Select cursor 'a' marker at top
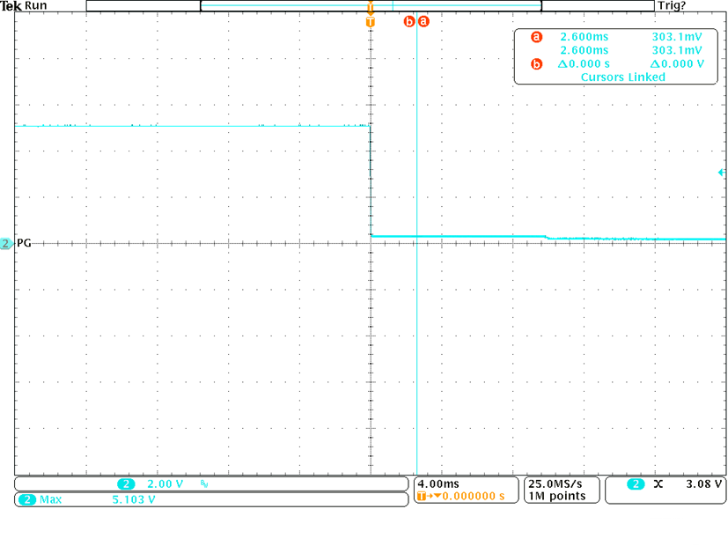Screen dimensions: 728x546 coord(423,20)
